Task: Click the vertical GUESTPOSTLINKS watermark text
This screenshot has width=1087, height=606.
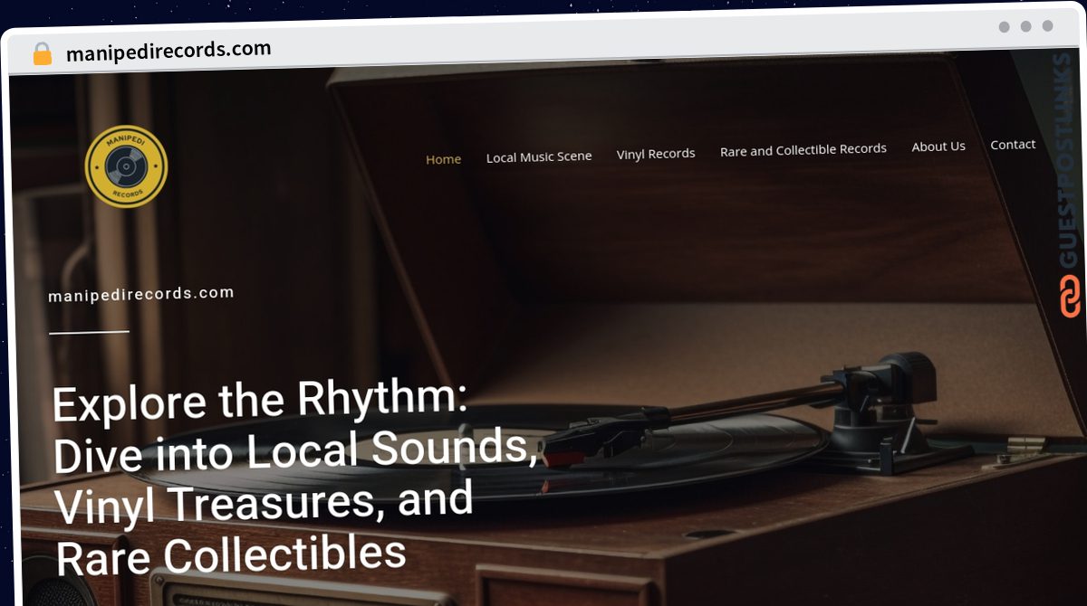Action: (1069, 161)
